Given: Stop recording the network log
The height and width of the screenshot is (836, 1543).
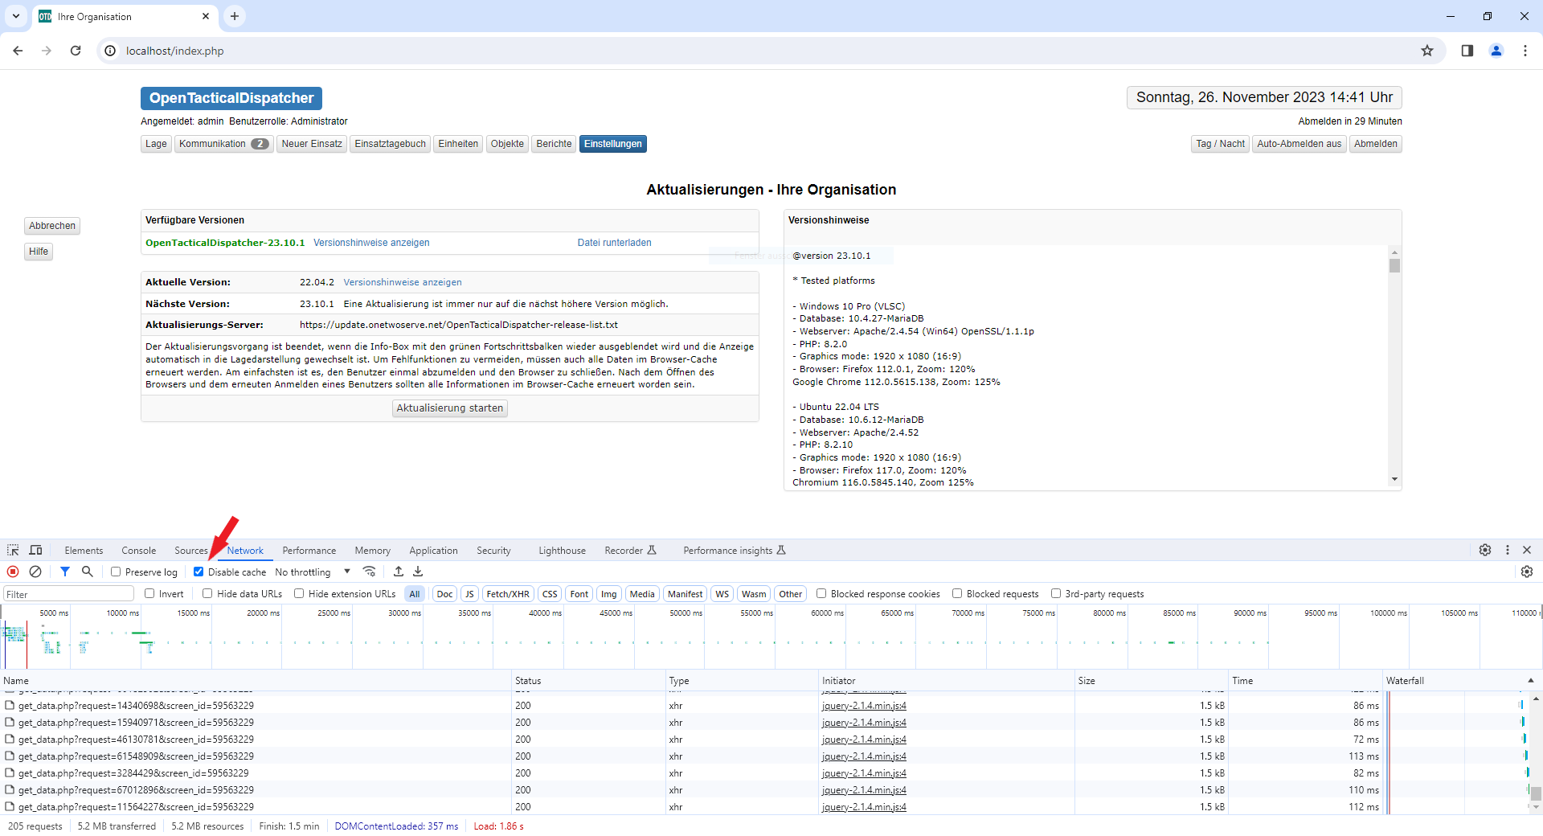Looking at the screenshot, I should [13, 572].
